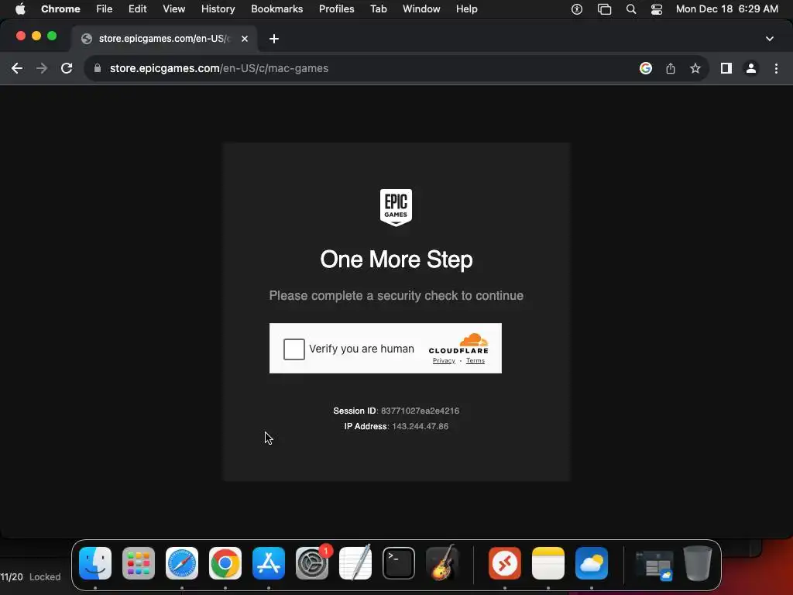View site information lock icon
Image resolution: width=793 pixels, height=595 pixels.
point(98,68)
